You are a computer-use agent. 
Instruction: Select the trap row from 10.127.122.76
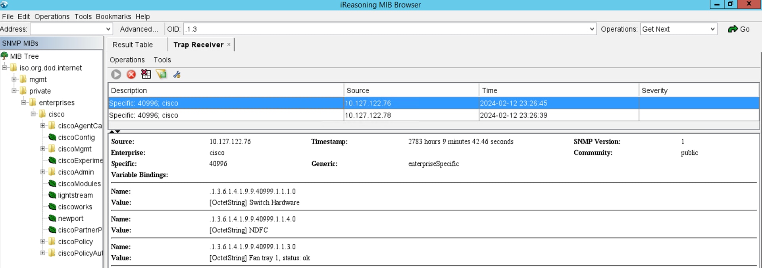tap(433, 103)
